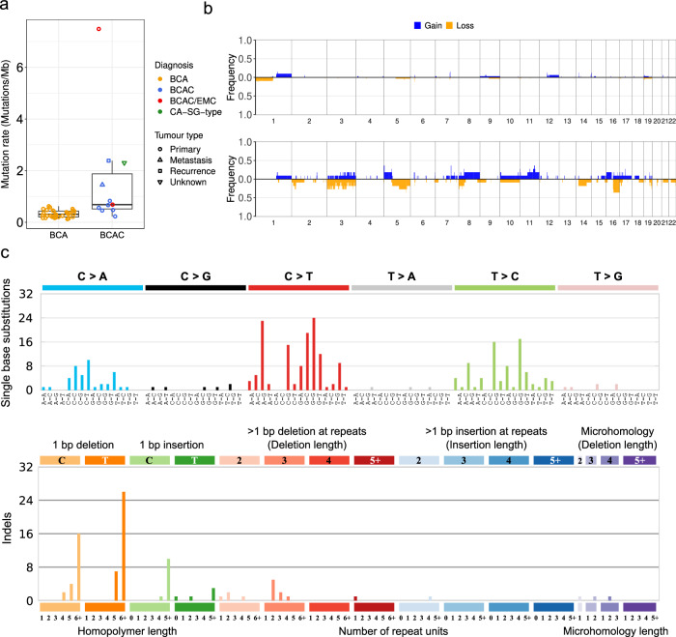676x637 pixels.
Task: Click the purple 5+ microhomology box
Action: point(639,460)
